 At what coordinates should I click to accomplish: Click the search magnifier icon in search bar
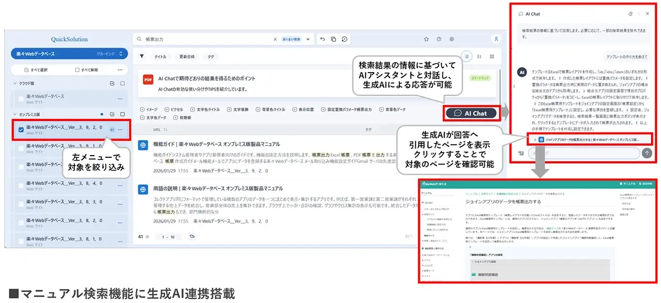coord(140,40)
